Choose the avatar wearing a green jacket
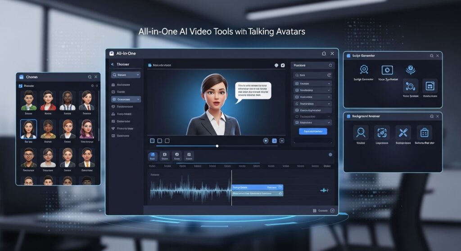This screenshot has width=461, height=251. click(28, 101)
